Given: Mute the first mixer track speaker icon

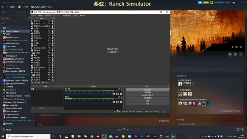Looking at the screenshot, I should pyautogui.click(x=117, y=94).
